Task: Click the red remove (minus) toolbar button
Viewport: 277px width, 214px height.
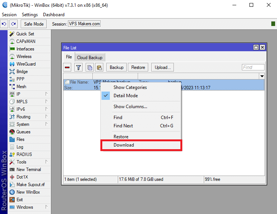Action: point(67,67)
